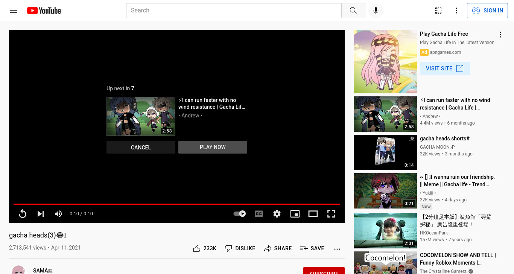The height and width of the screenshot is (274, 514).
Task: Open 'I can run faster with no wind' title
Action: tap(455, 104)
